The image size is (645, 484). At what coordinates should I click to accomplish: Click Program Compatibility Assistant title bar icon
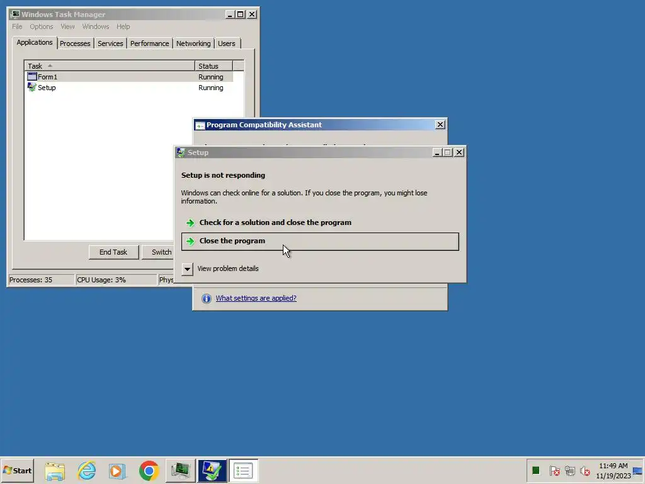[x=200, y=125]
